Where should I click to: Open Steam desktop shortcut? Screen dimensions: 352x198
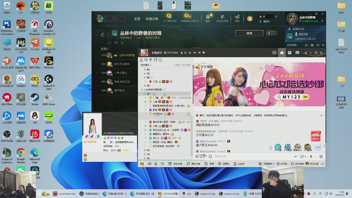35,99
